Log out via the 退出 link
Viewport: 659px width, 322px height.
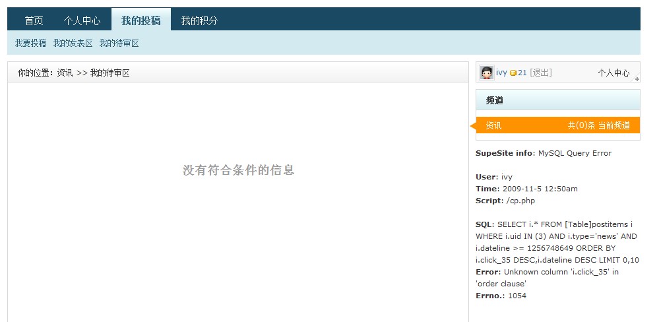540,73
